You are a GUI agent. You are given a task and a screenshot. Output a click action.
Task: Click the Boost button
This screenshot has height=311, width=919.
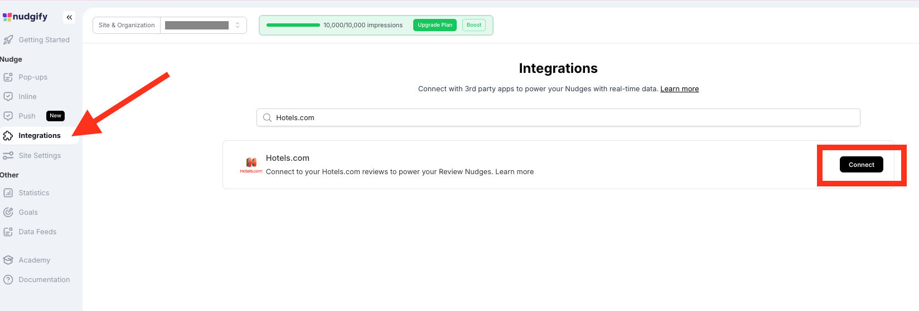pos(474,25)
